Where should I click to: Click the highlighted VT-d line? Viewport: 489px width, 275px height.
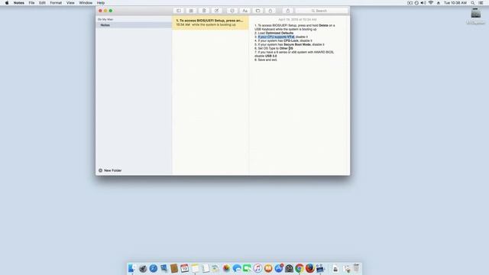[281, 37]
